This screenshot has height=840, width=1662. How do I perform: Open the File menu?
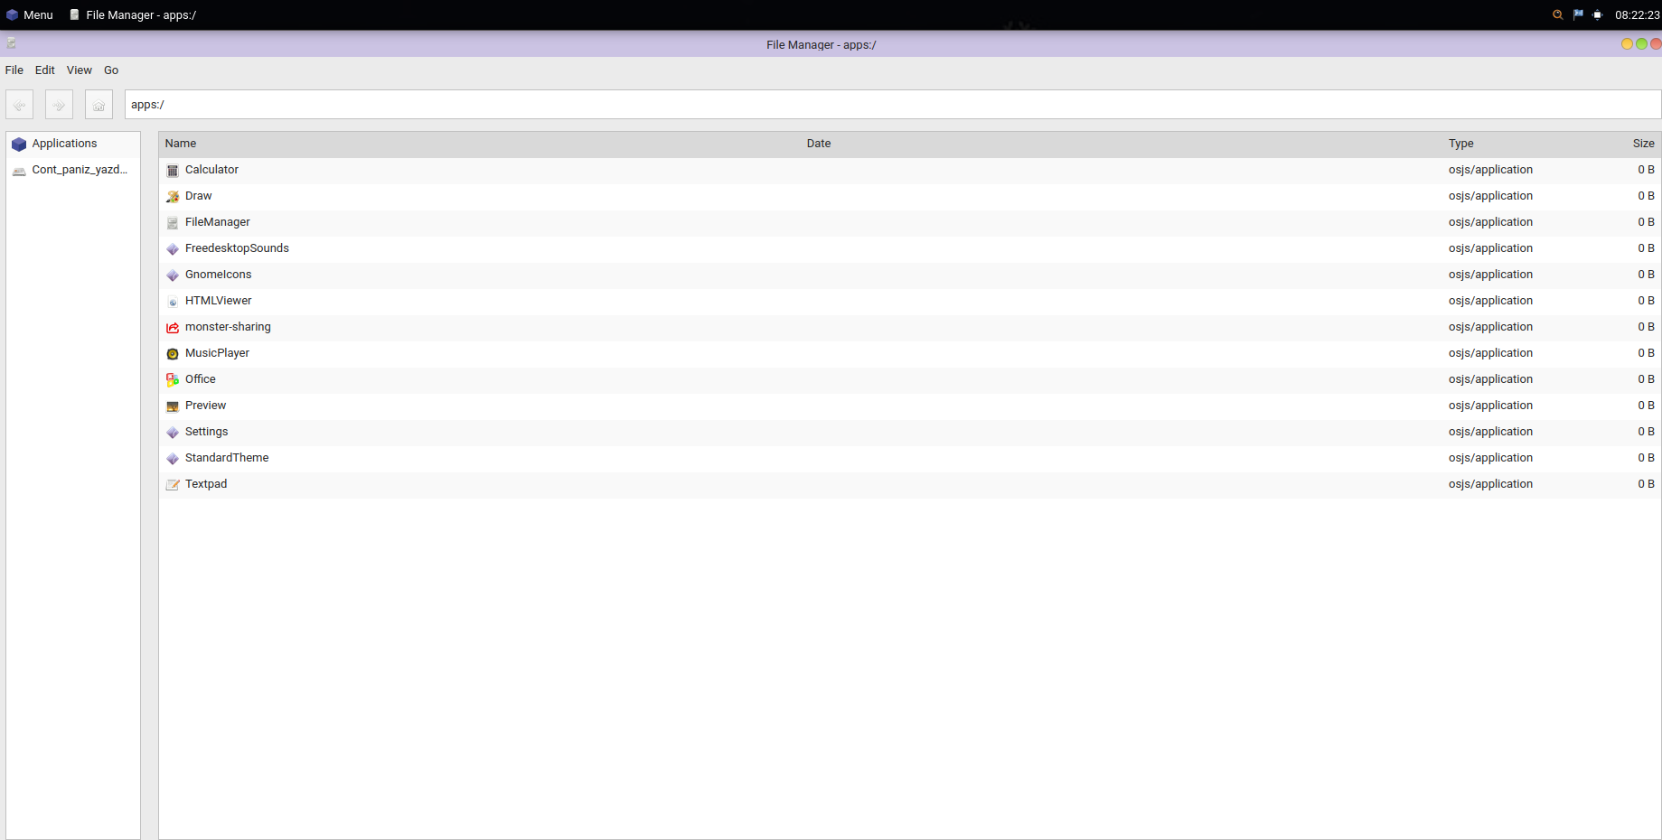point(14,70)
